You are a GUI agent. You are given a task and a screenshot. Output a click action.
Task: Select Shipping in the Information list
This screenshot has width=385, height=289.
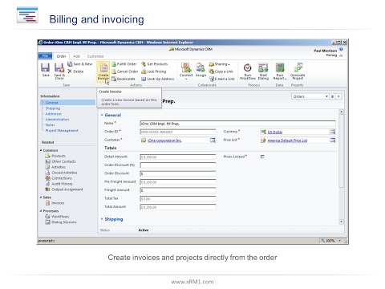point(53,108)
